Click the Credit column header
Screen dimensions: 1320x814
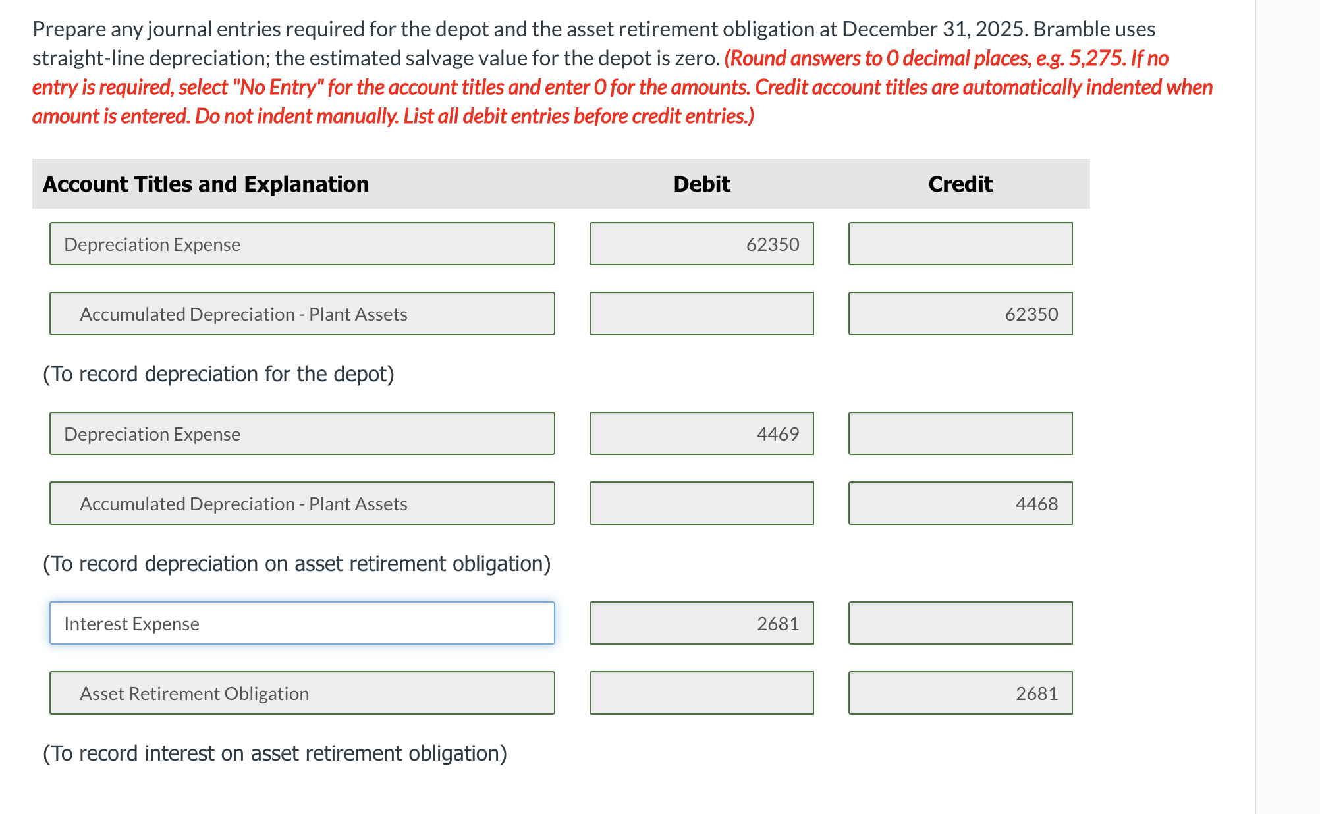[x=960, y=184]
